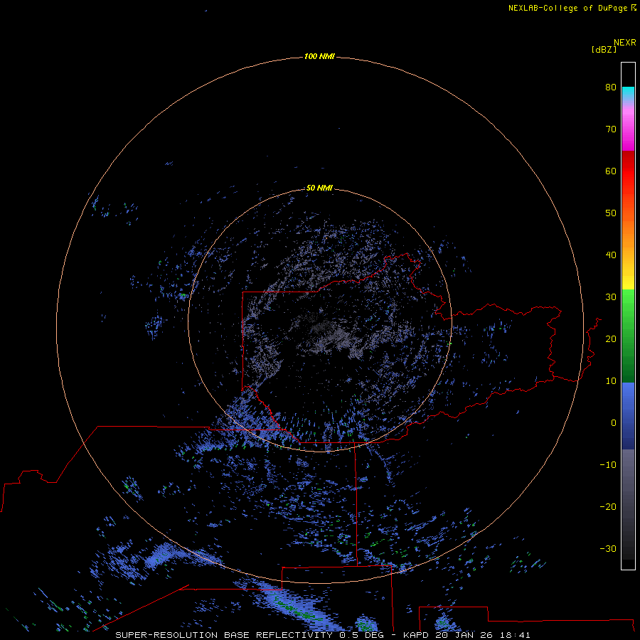Image resolution: width=640 pixels, height=640 pixels.
Task: Click the 100 NMI range ring label
Action: click(x=319, y=56)
